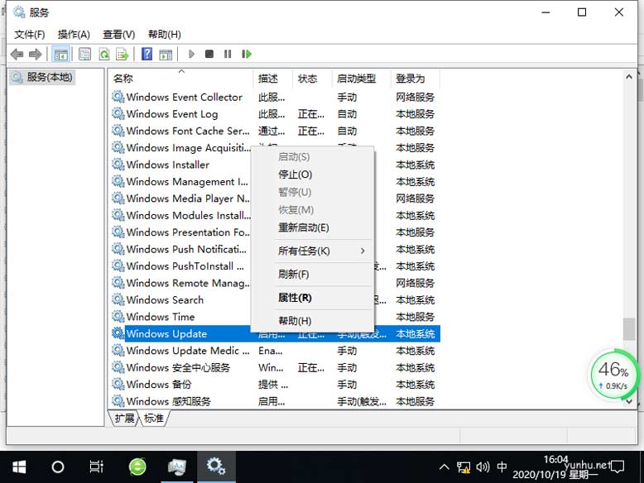644x483 pixels.
Task: Open 属性(R) from the context menu
Action: (295, 298)
